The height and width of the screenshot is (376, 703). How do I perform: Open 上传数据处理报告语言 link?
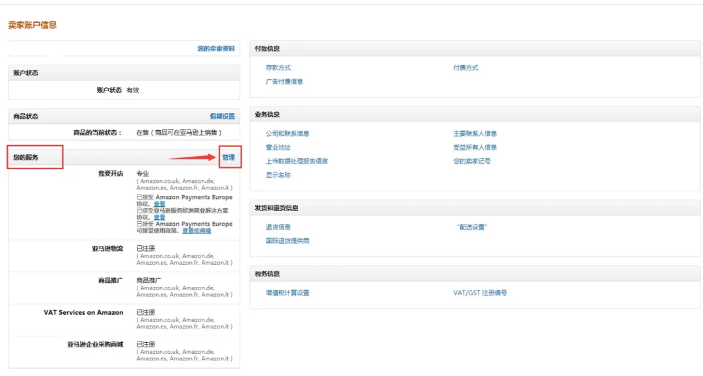click(297, 161)
